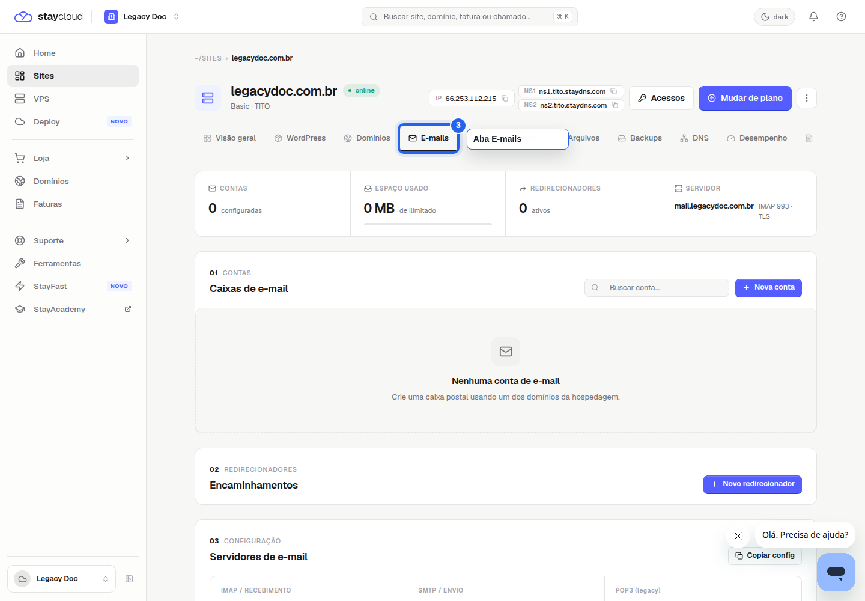The image size is (865, 601).
Task: Click the Encaminhamentos heading
Action: [253, 486]
